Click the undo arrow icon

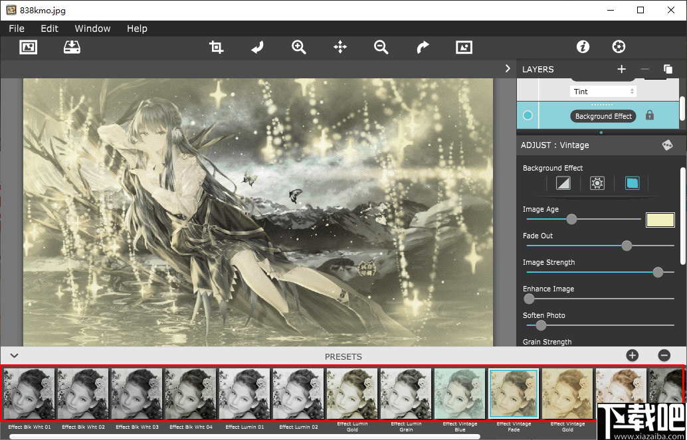point(257,47)
